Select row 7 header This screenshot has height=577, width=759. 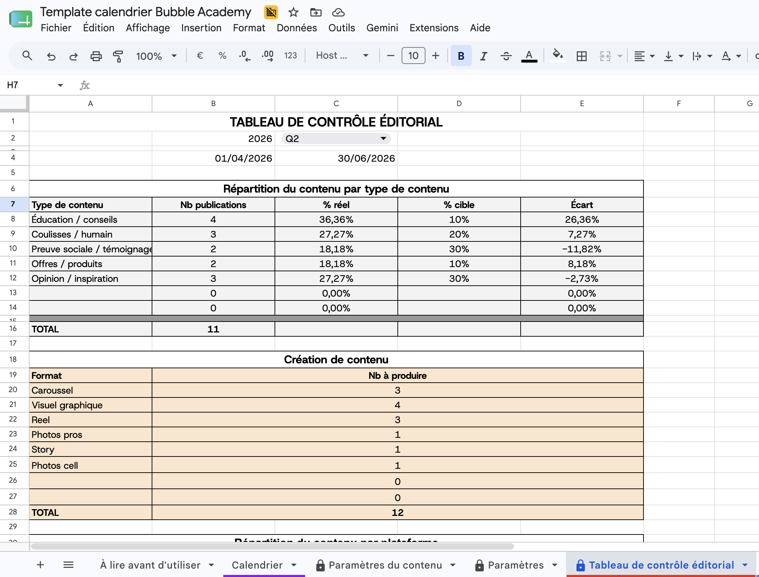pos(13,204)
